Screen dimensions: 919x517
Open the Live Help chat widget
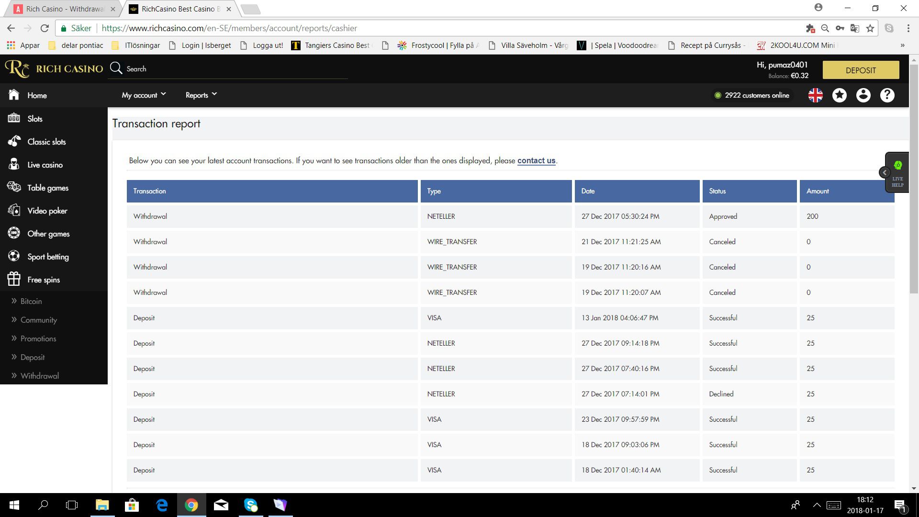[897, 172]
